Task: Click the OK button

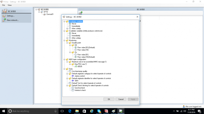Action: pyautogui.click(x=109, y=99)
